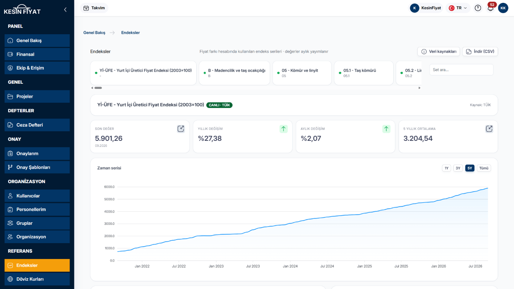Open Finansal in the sidebar
This screenshot has height=289, width=514.
pos(37,54)
